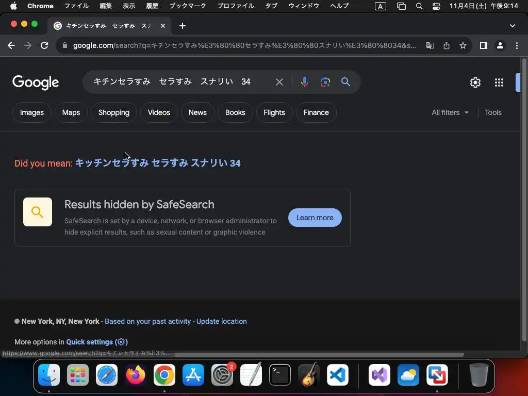This screenshot has width=528, height=396.
Task: Open Terminal from the Dock
Action: [x=280, y=375]
